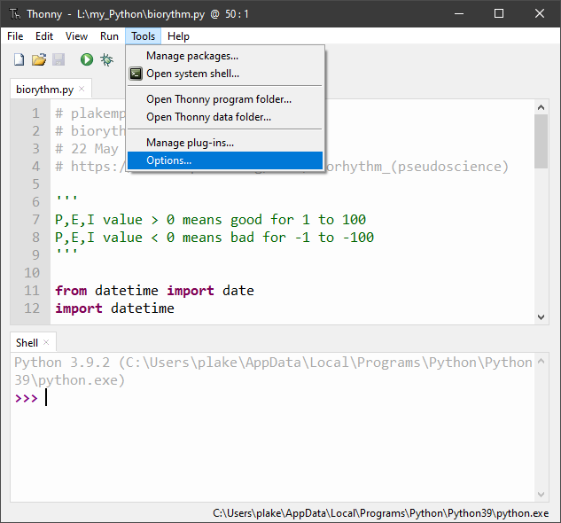Viewport: 561px width, 523px height.
Task: Open Options... from the Tools menu
Action: click(x=225, y=160)
